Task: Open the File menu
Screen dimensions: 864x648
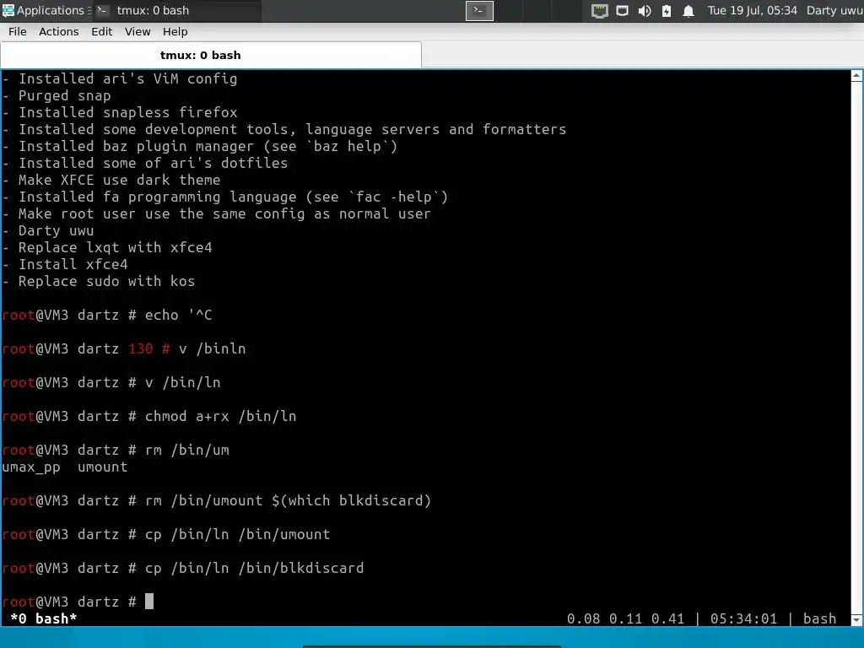Action: [x=17, y=32]
